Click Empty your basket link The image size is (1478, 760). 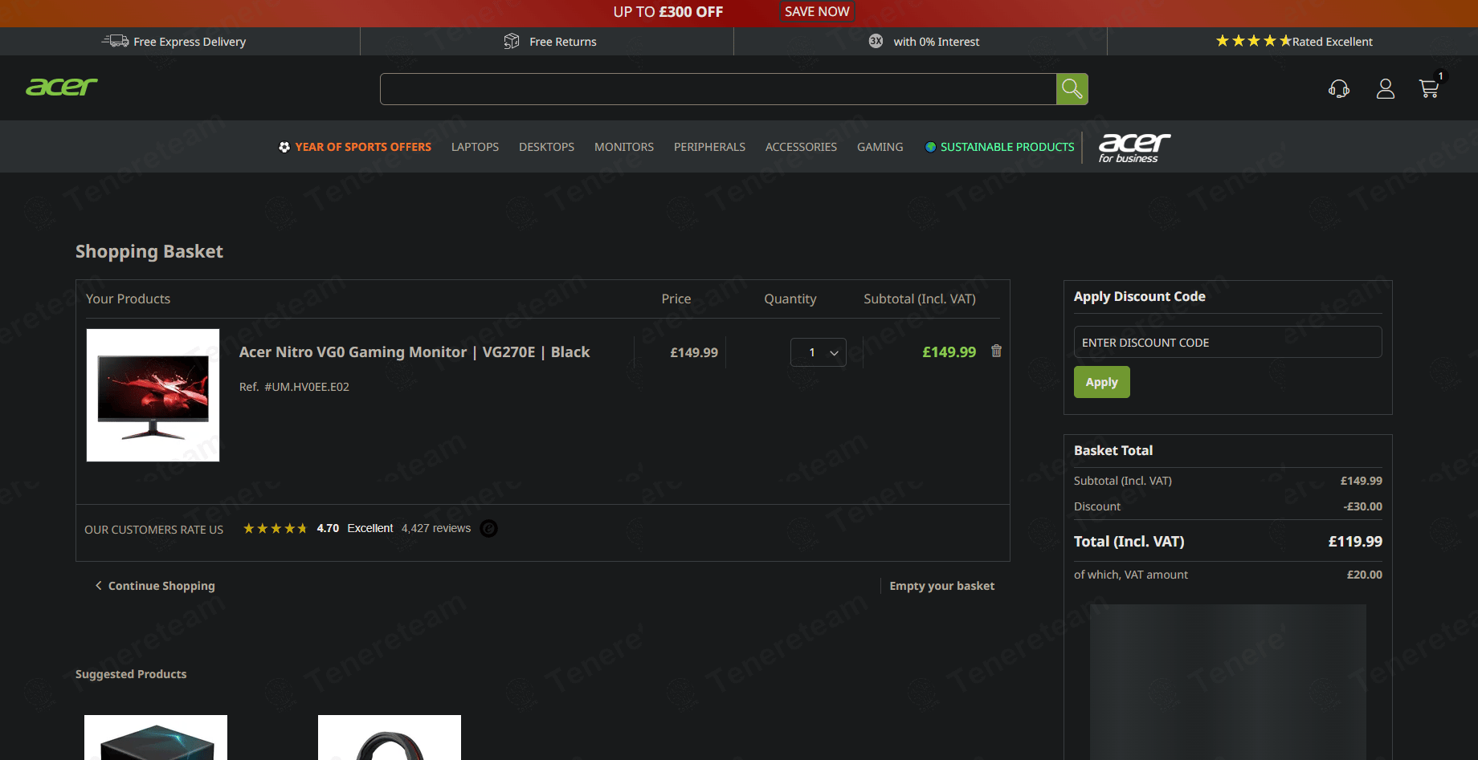point(941,586)
